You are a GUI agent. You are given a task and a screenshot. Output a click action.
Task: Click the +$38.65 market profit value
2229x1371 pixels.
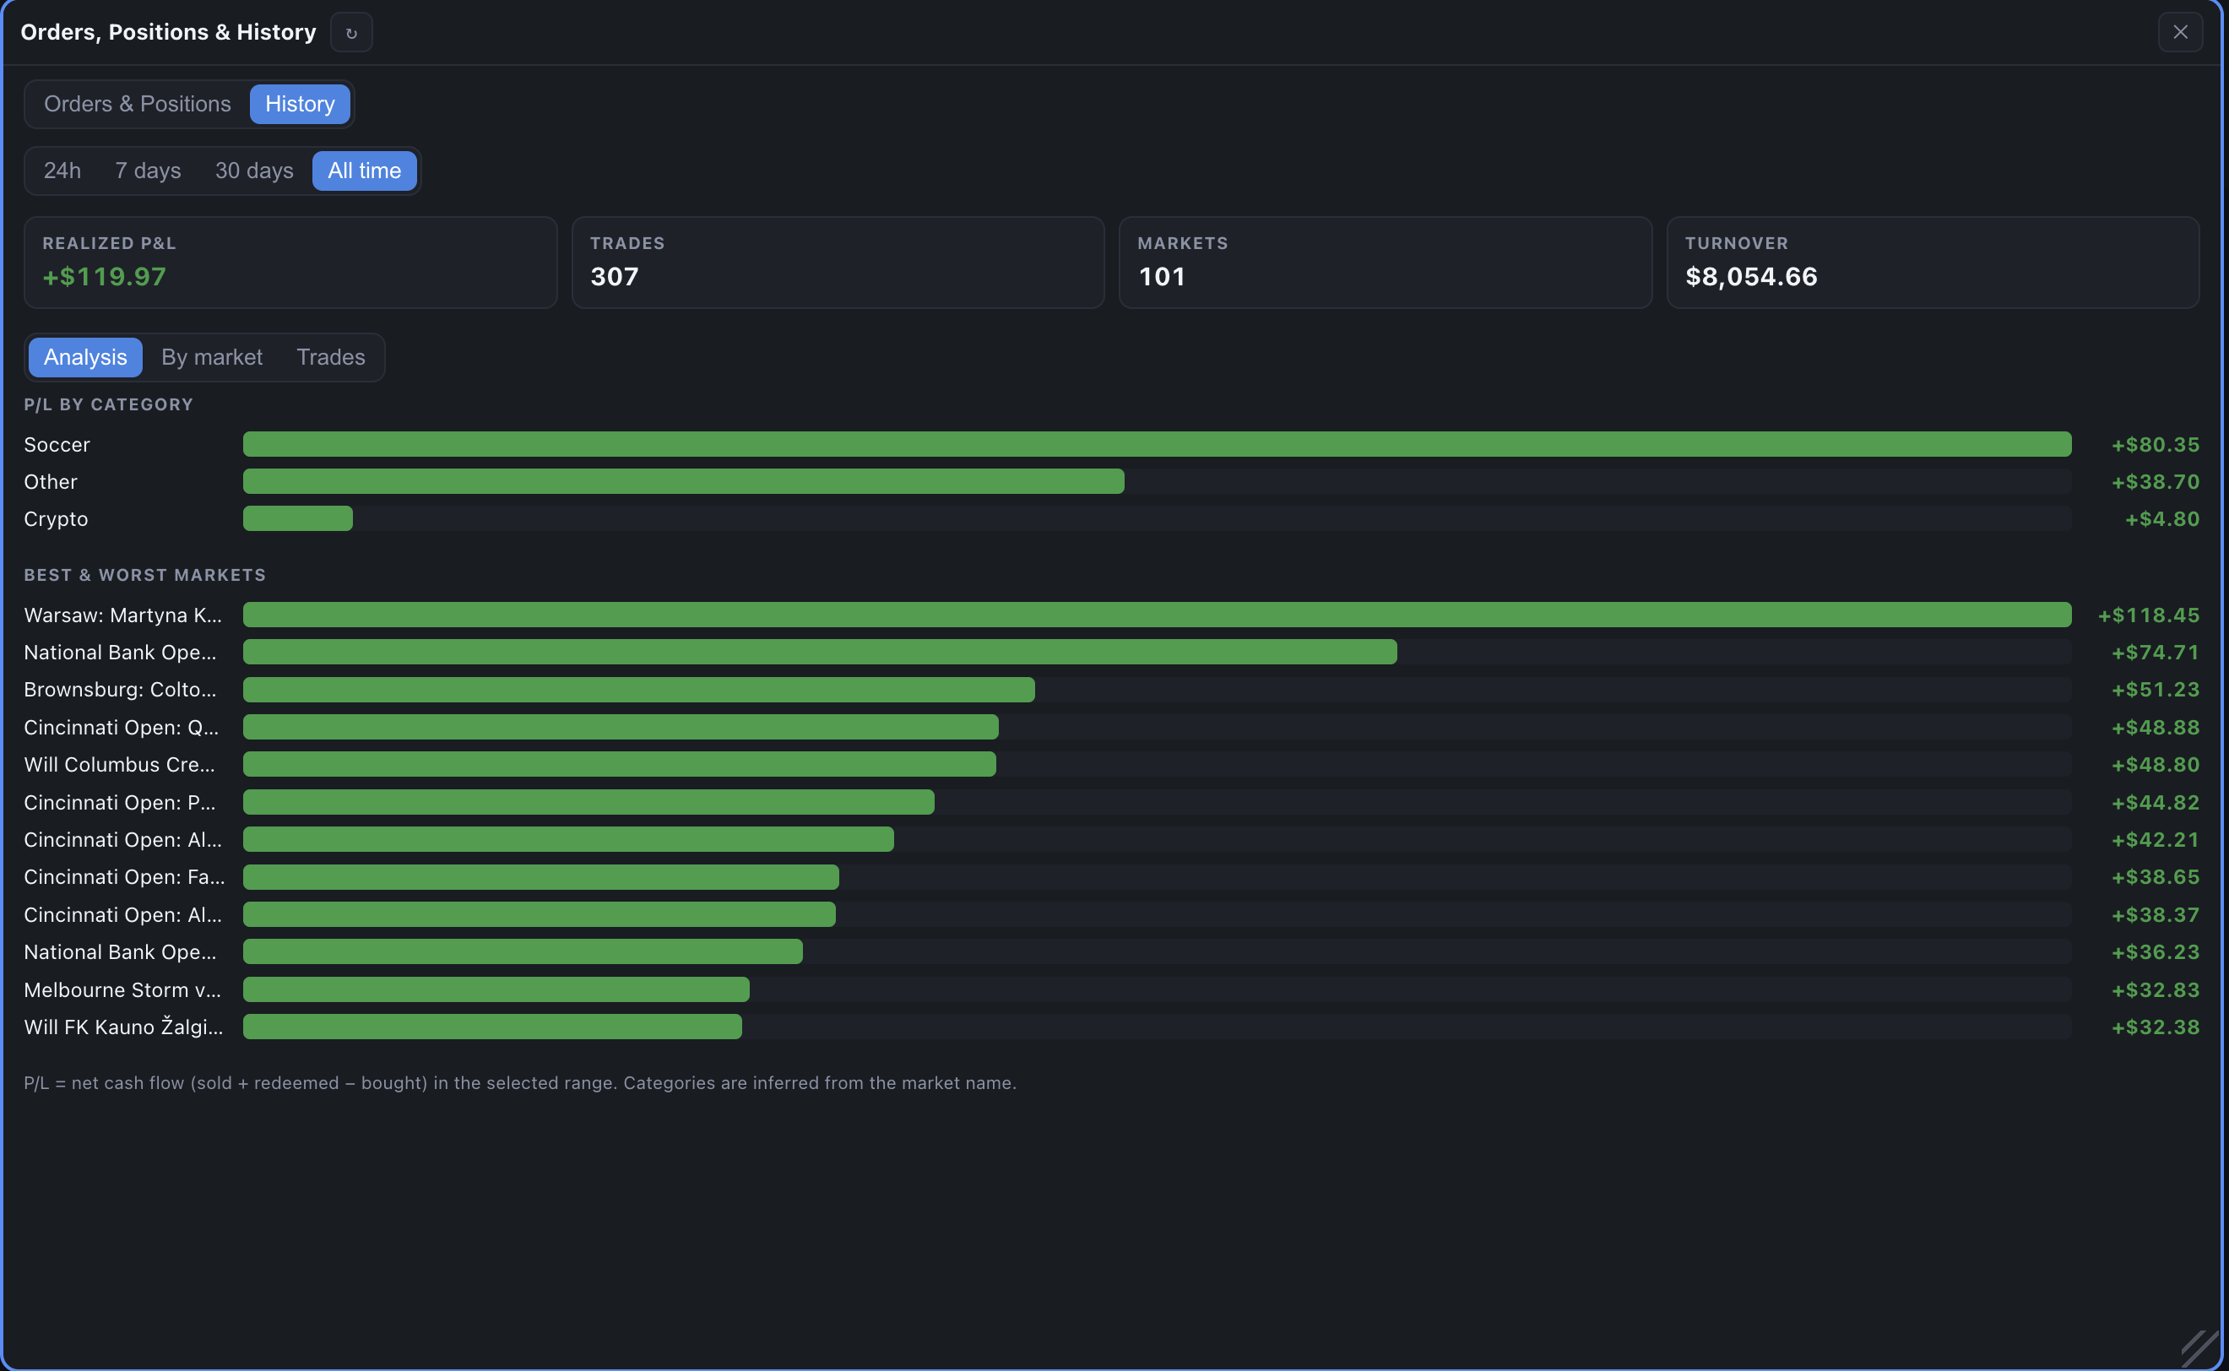[2156, 877]
